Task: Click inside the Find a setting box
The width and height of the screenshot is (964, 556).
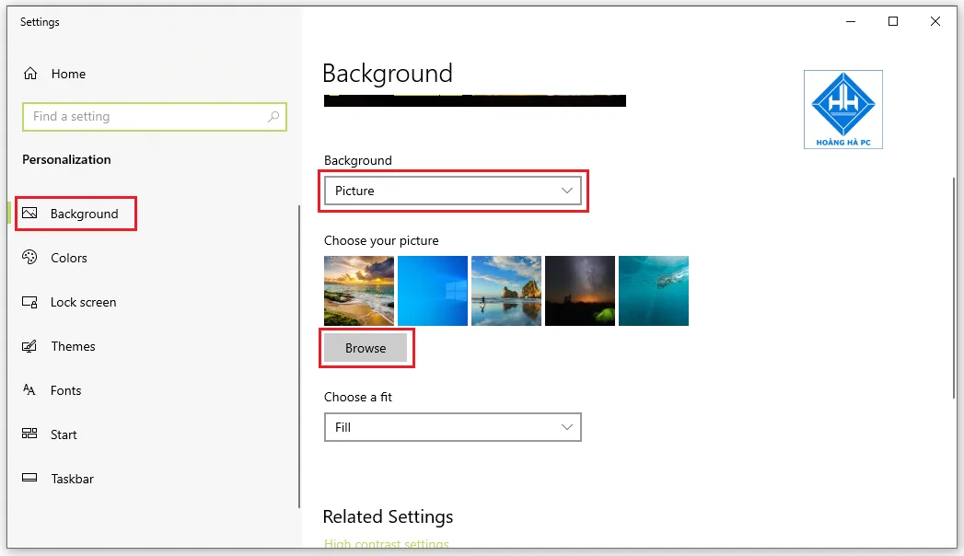Action: 138,117
